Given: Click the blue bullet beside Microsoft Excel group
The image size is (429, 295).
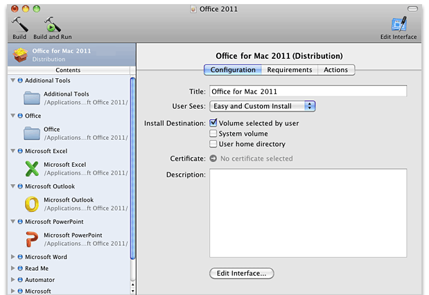Looking at the screenshot, I should point(20,151).
